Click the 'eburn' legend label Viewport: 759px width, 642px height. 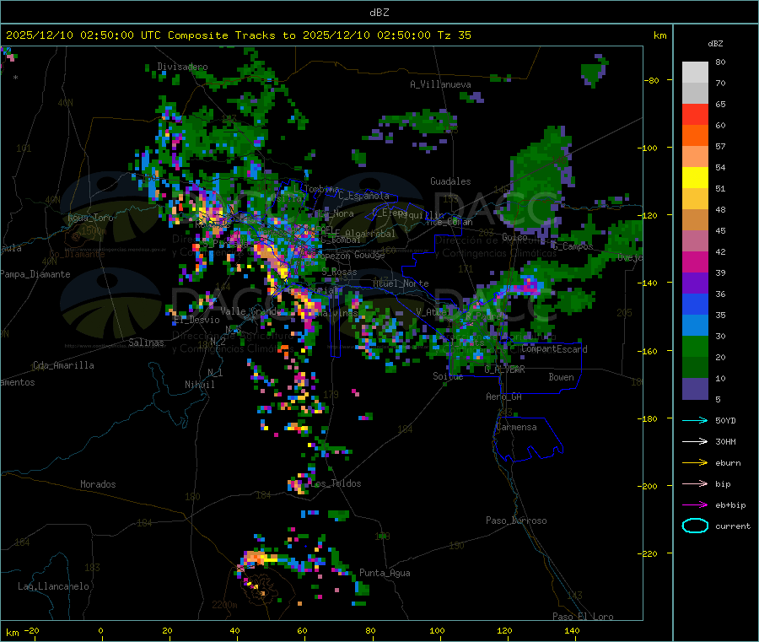point(728,463)
